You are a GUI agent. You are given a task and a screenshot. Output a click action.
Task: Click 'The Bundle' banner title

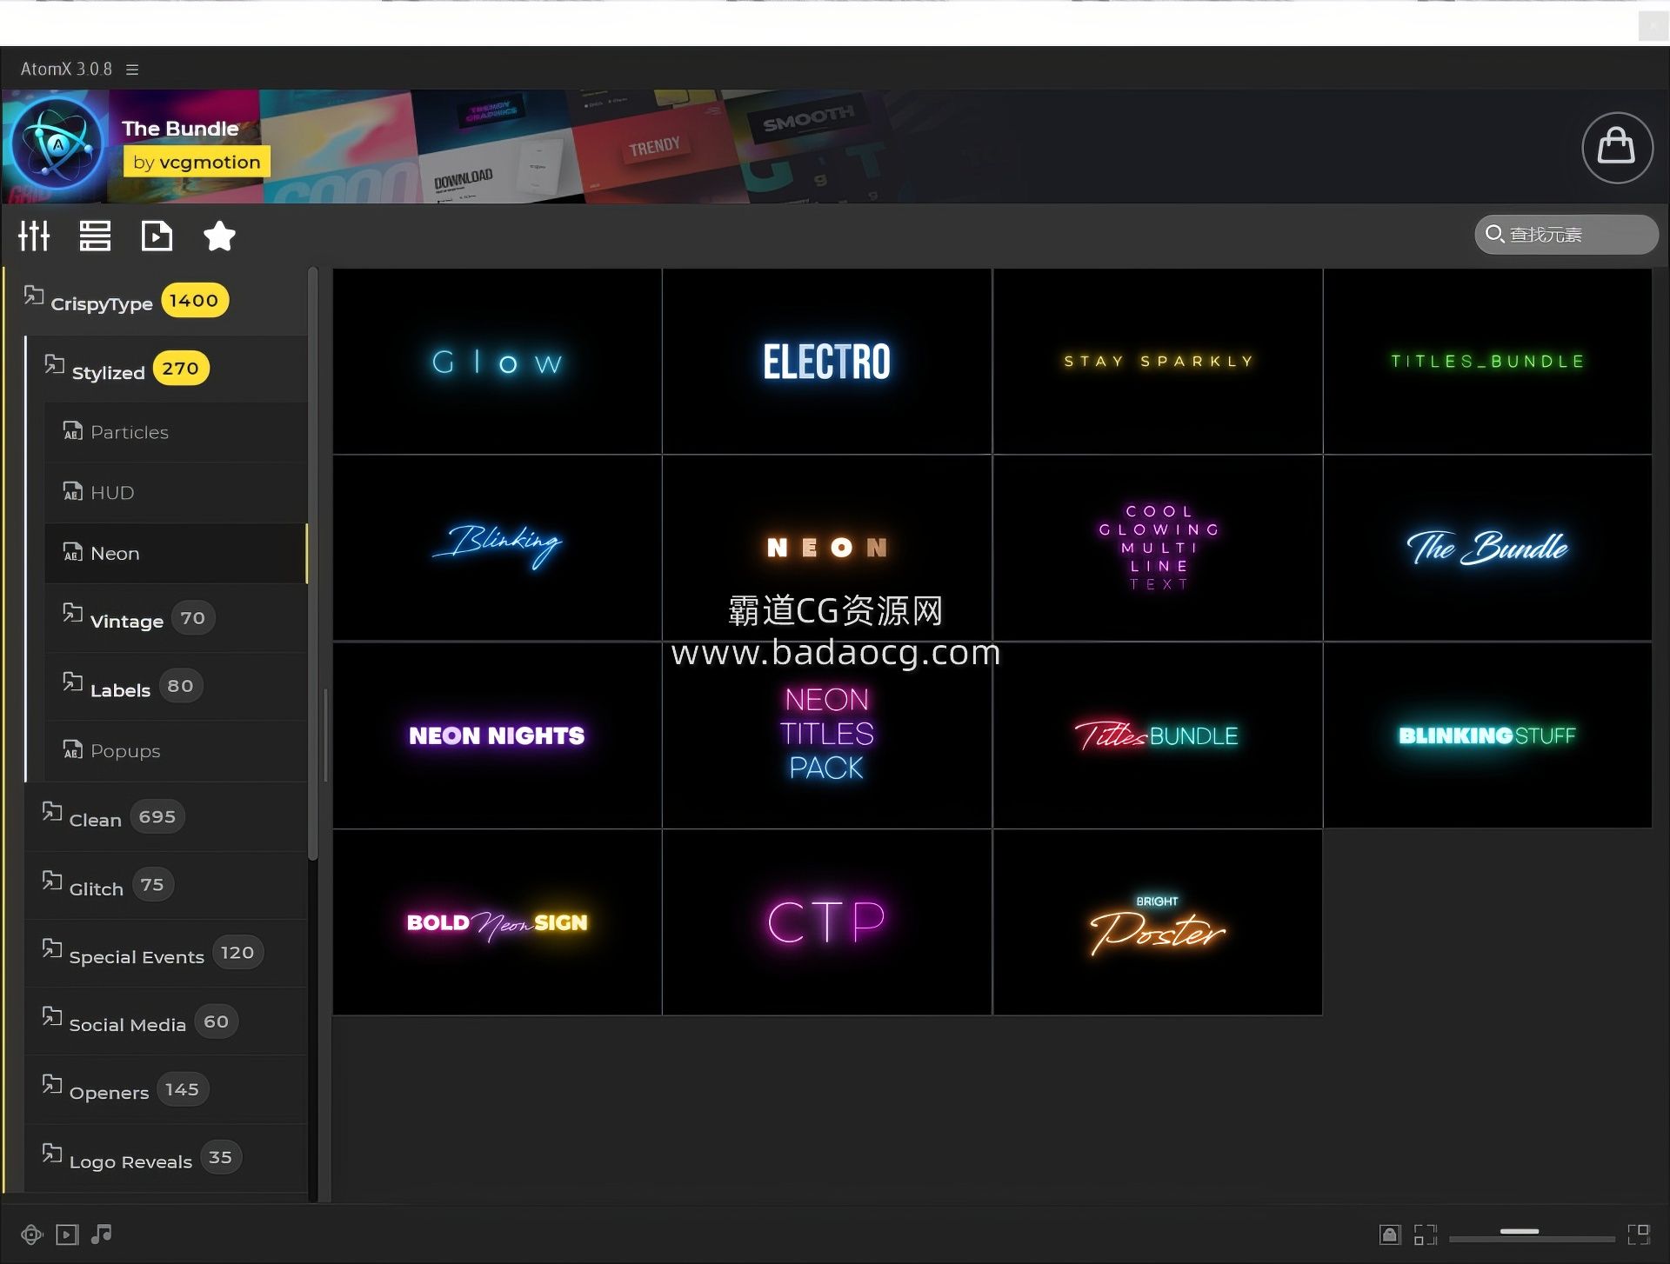click(180, 129)
